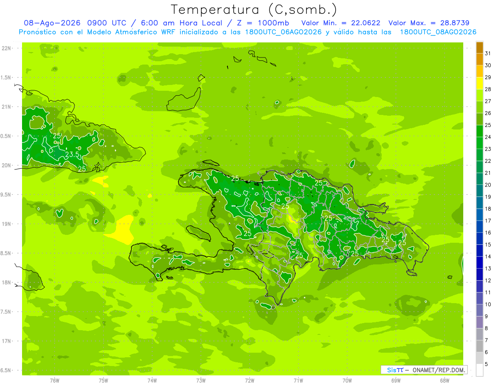Click the colorbar label "10"
Viewport: 499px width, 386px height.
(488, 304)
